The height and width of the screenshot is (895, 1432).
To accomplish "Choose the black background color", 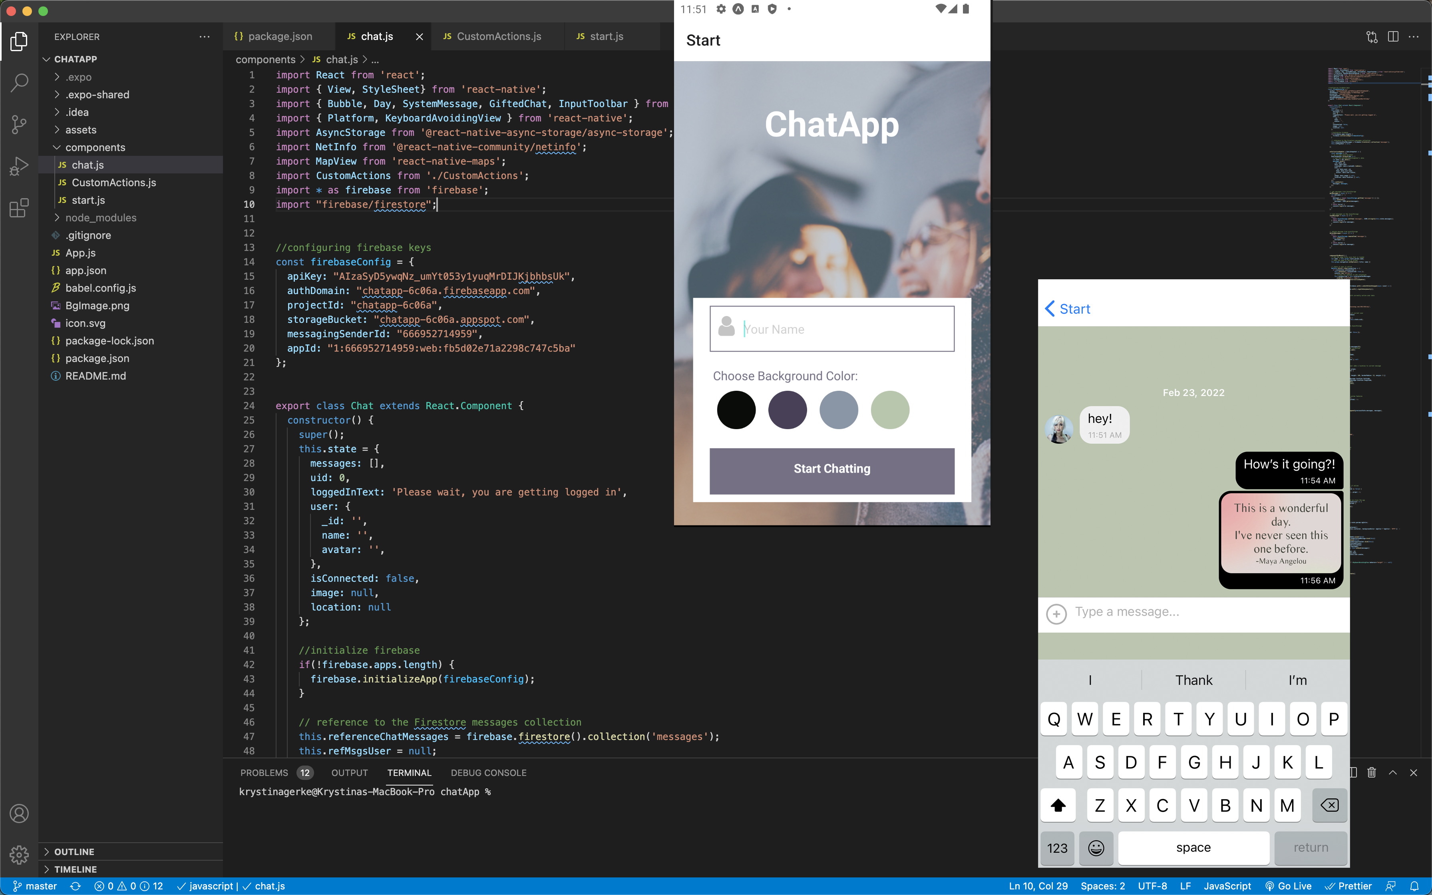I will pyautogui.click(x=736, y=410).
